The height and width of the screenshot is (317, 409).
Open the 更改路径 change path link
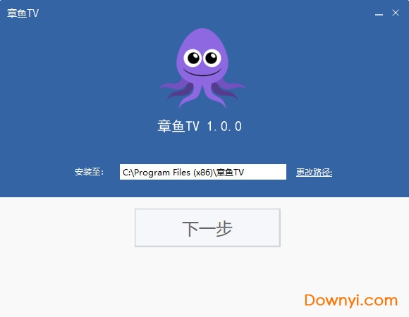point(314,172)
